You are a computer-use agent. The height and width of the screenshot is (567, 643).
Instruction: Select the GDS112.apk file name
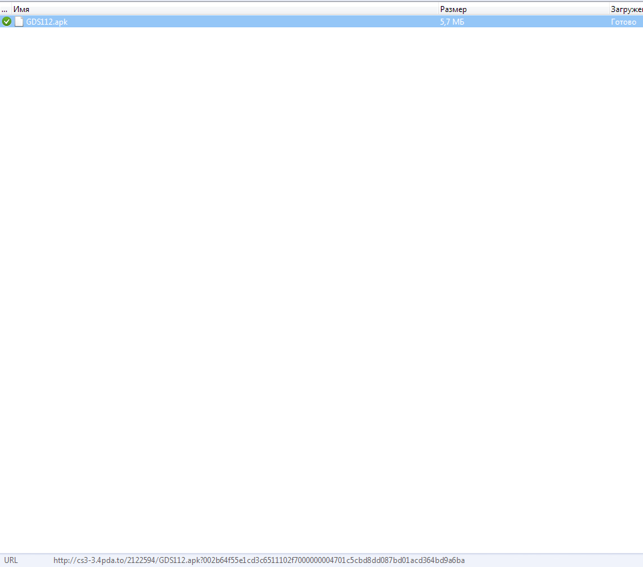tap(47, 22)
